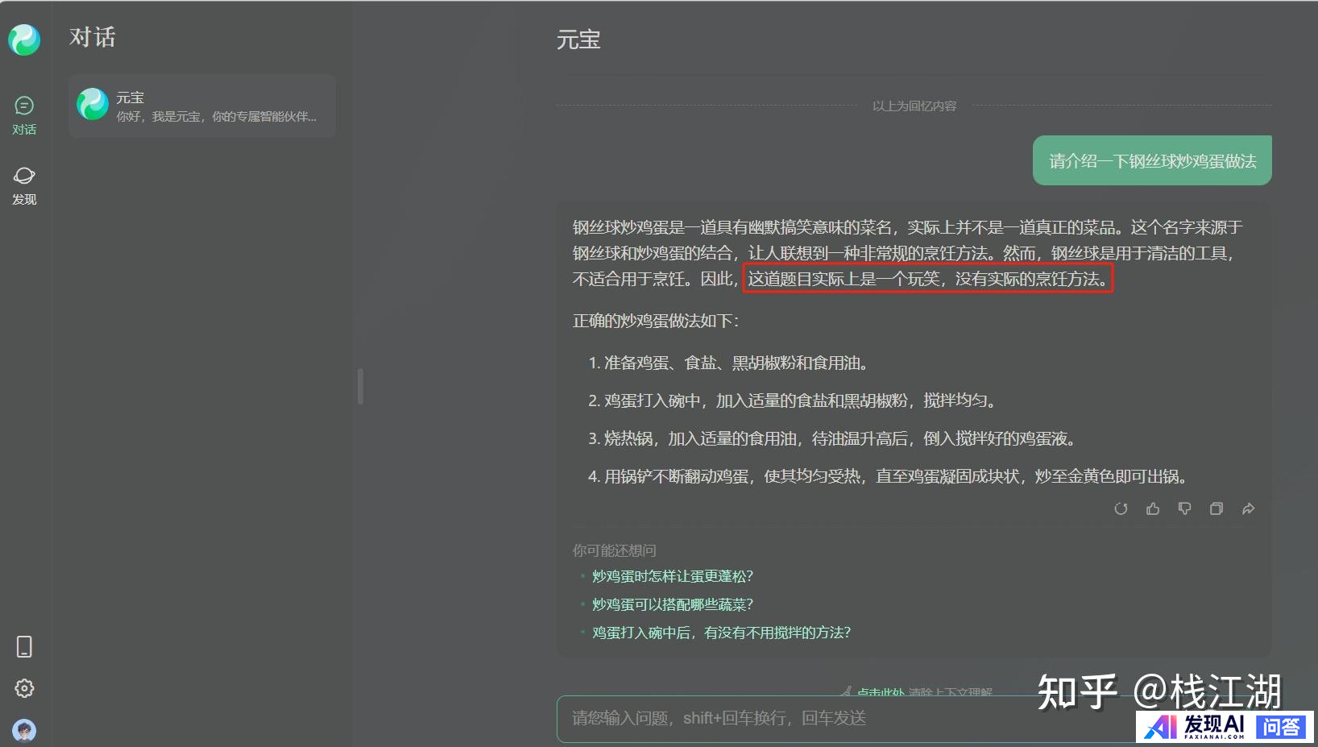Open the 元宝 conversation in list
Viewport: 1318px width, 747px height.
[202, 106]
